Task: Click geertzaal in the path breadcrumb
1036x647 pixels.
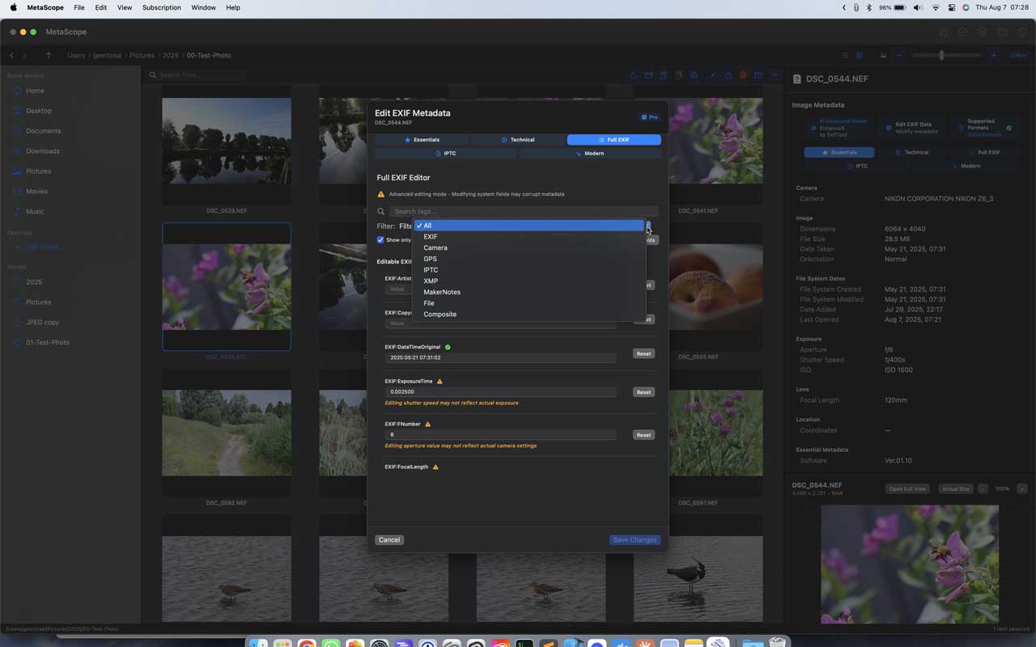Action: coord(107,55)
